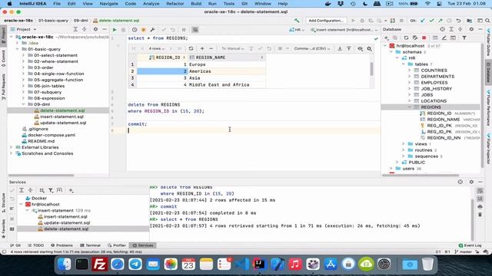Open Music app in the Dock

[x=295, y=264]
